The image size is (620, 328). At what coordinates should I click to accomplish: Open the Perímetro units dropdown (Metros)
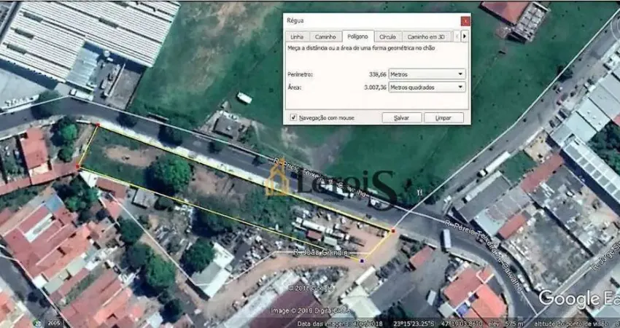tap(427, 74)
